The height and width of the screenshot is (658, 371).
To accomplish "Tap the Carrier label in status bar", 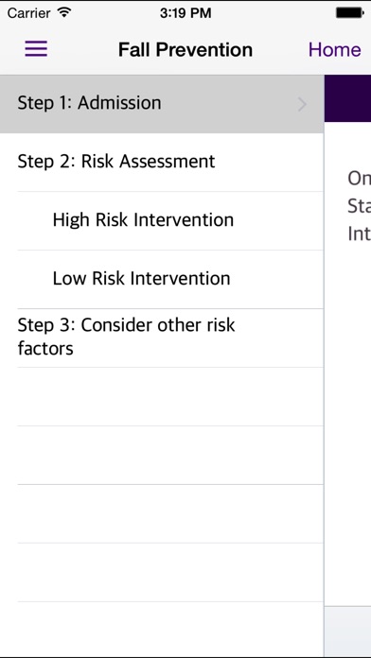I will (28, 13).
